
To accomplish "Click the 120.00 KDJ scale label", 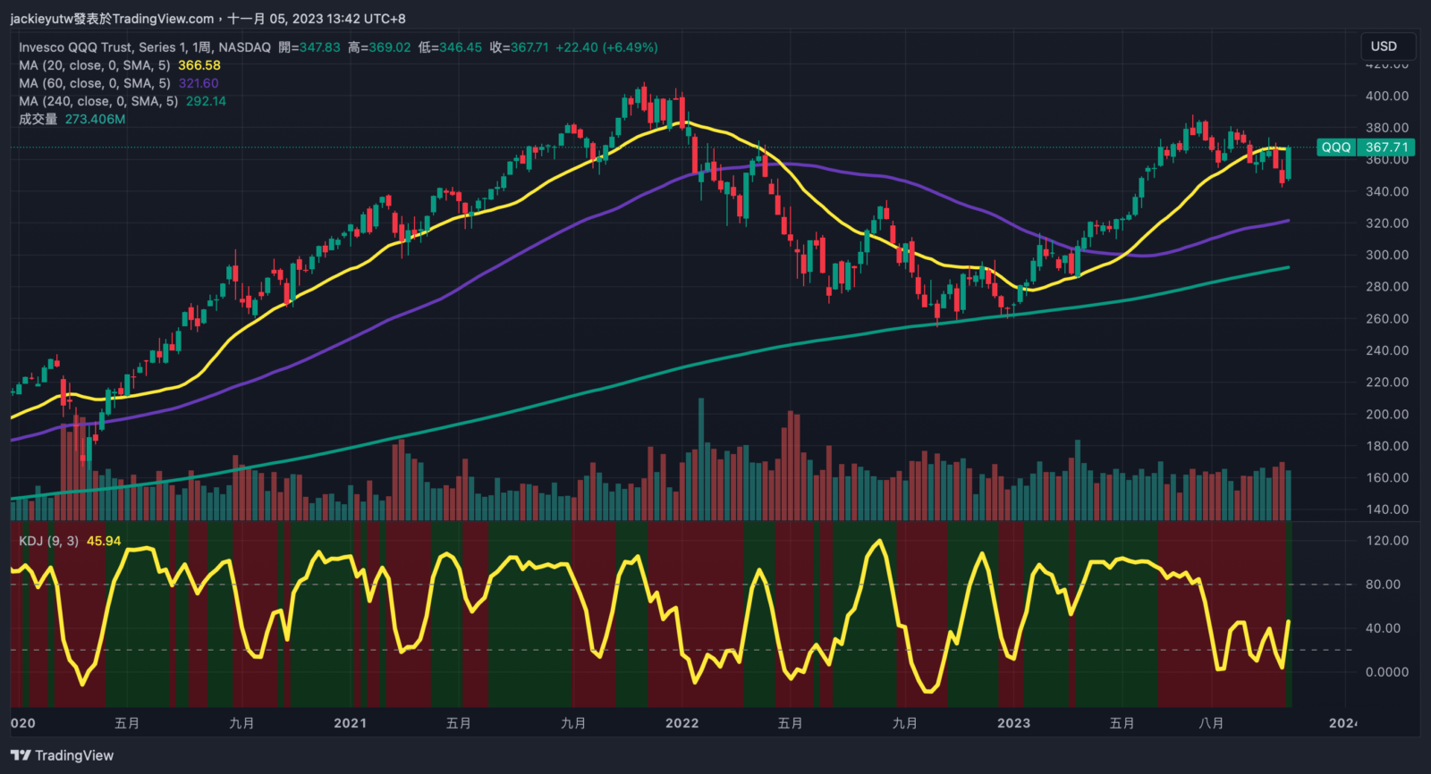I will [1386, 541].
